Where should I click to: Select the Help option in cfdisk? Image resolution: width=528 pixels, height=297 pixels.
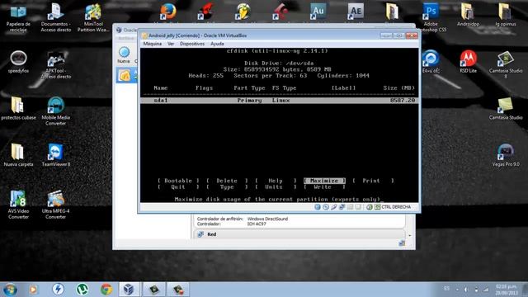pyautogui.click(x=276, y=181)
